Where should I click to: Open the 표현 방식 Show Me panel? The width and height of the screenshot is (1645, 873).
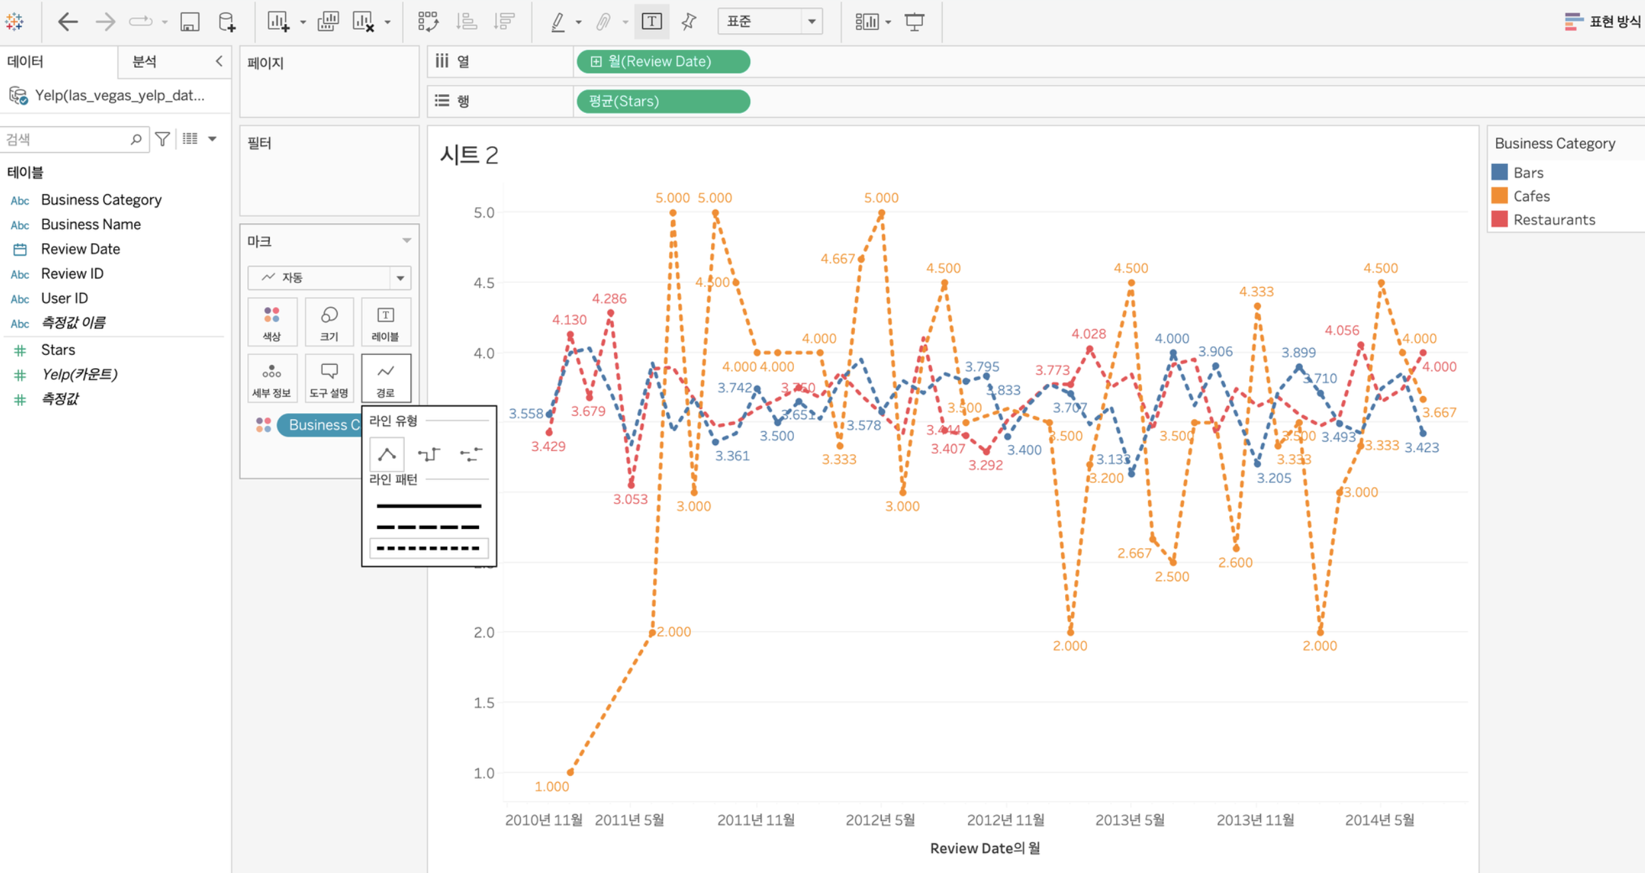pyautogui.click(x=1602, y=22)
